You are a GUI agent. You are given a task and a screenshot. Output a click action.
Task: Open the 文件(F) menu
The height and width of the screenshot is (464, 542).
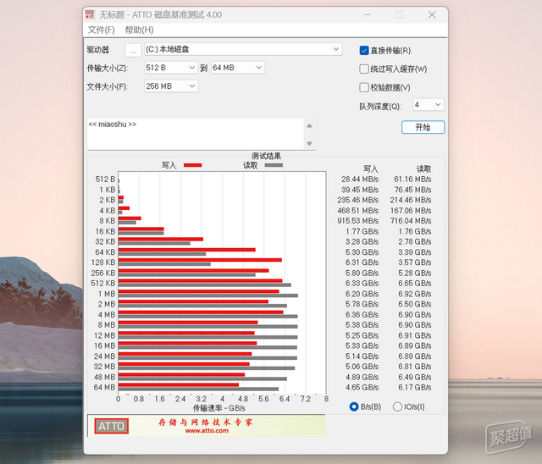[x=102, y=30]
